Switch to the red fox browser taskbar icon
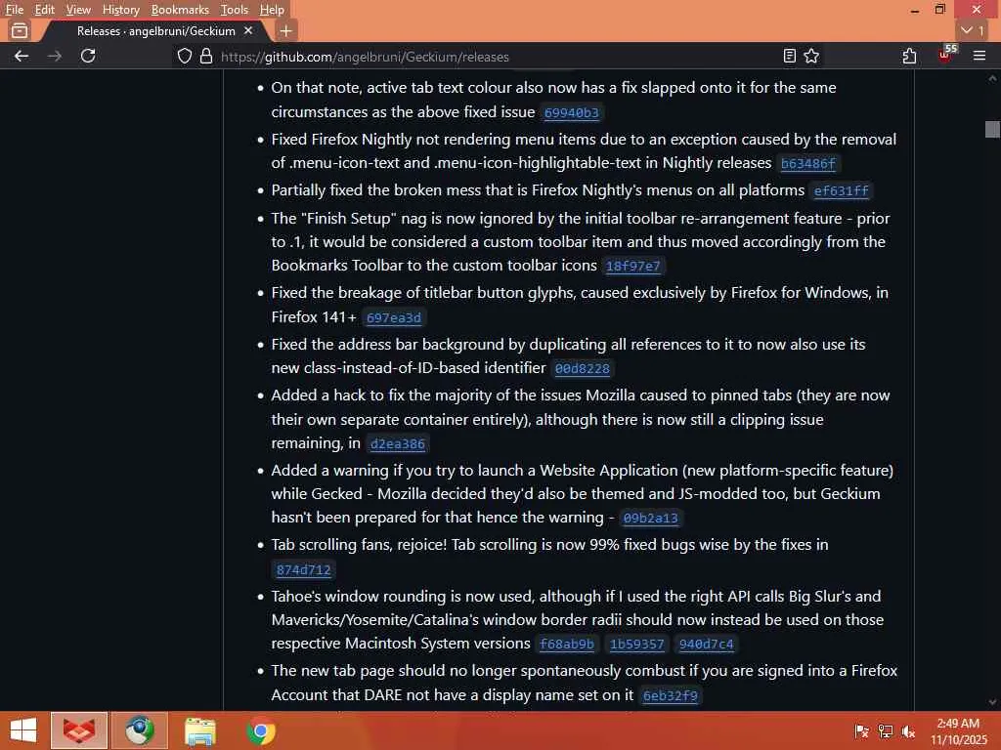 pos(79,730)
